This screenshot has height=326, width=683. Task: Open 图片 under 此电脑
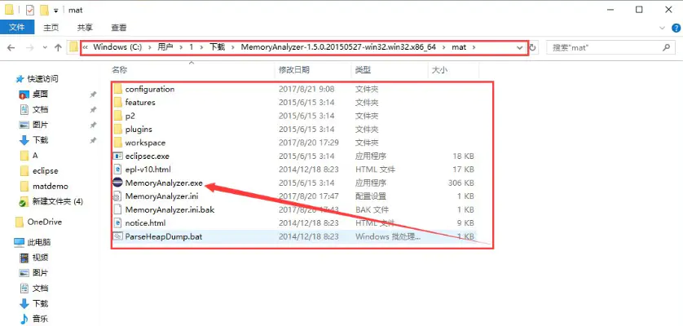click(x=40, y=273)
